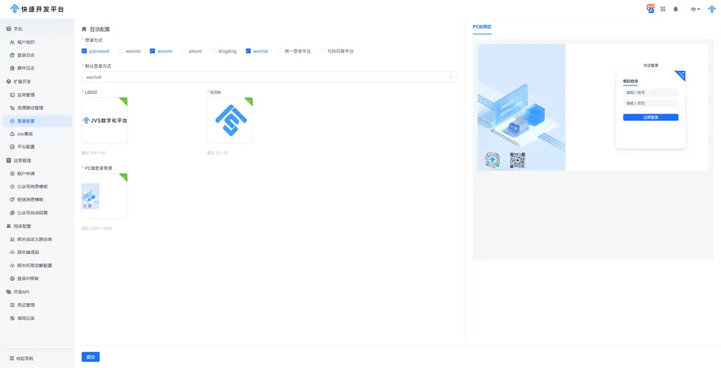The width and height of the screenshot is (721, 368).
Task: Open the 中 language dropdown
Action: pos(695,9)
